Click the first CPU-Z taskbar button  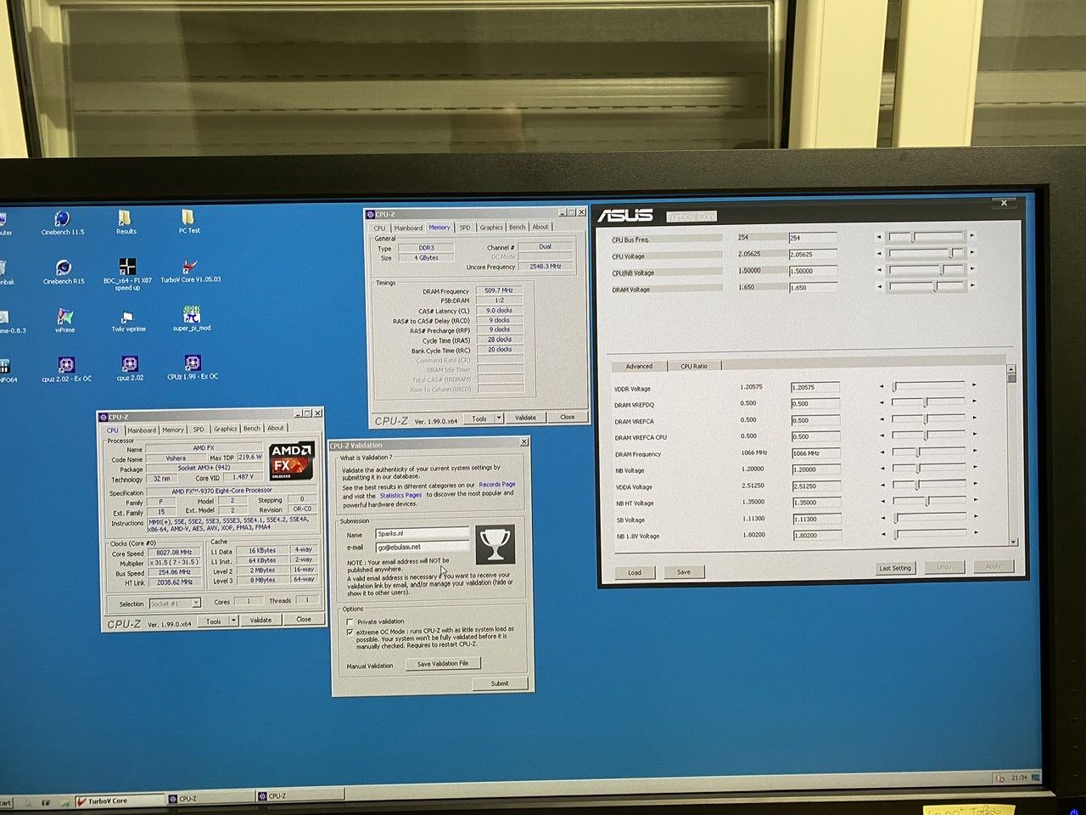pos(209,799)
